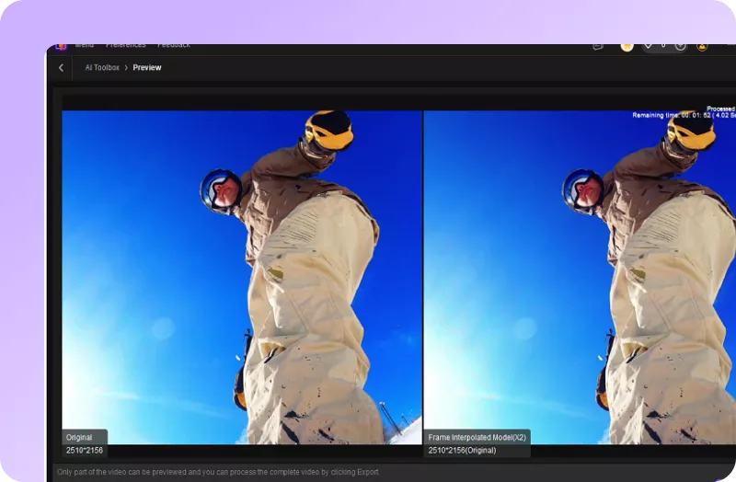Select the 'Original' label
Image resolution: width=736 pixels, height=482 pixels.
79,438
